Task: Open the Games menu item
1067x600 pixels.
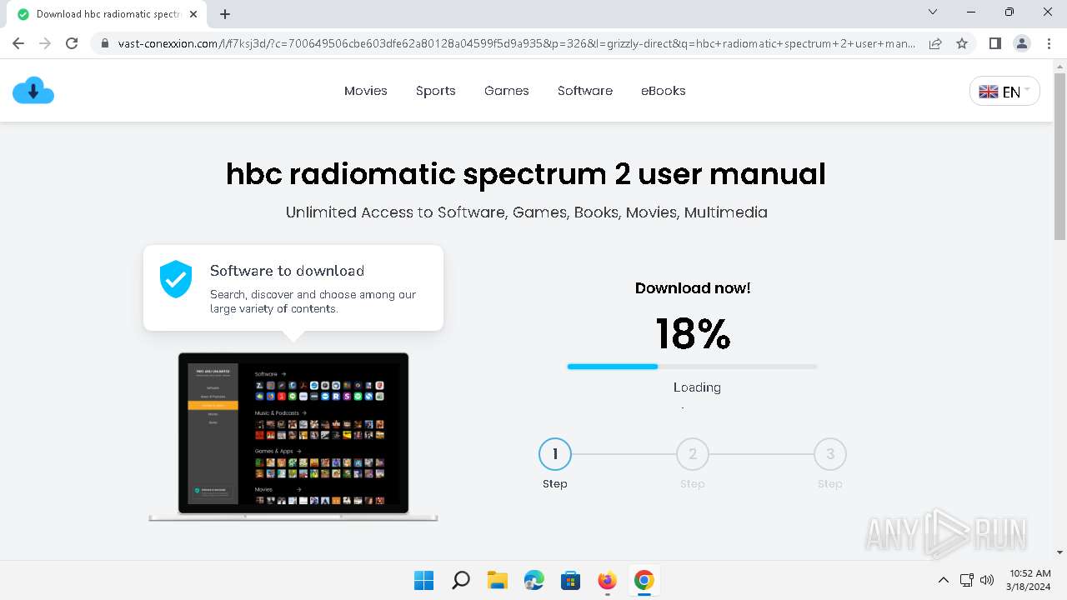Action: (507, 91)
